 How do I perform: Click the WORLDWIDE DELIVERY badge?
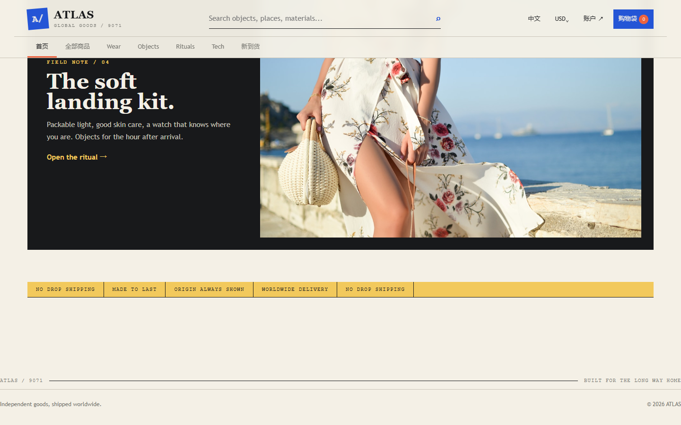295,289
